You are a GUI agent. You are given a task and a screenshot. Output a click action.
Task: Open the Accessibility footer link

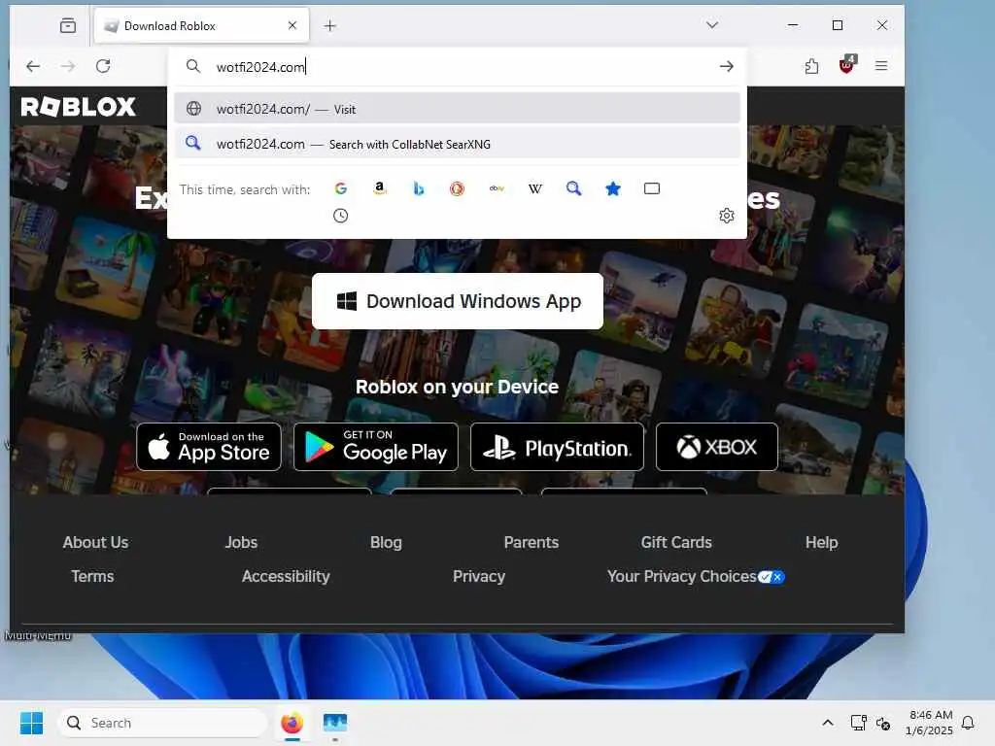[x=286, y=576]
